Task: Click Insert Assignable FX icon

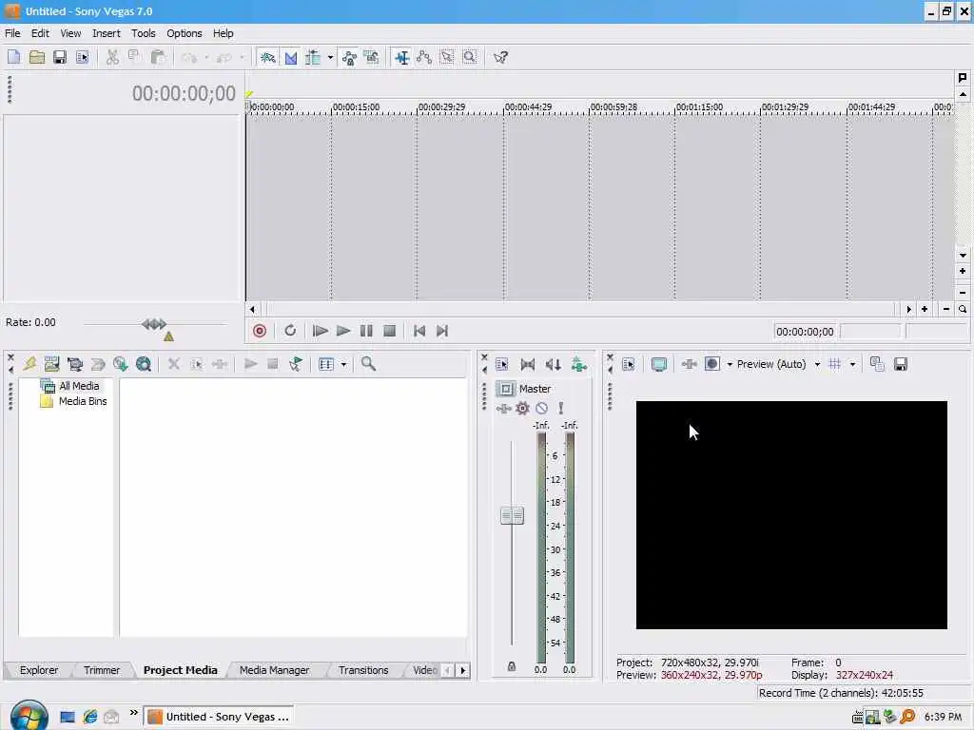Action: pyautogui.click(x=578, y=364)
